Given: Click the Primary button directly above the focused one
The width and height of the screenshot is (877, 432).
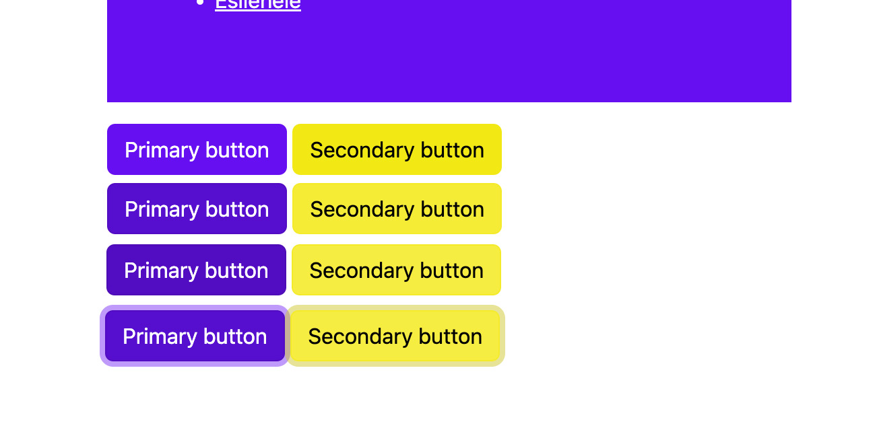Looking at the screenshot, I should [196, 270].
